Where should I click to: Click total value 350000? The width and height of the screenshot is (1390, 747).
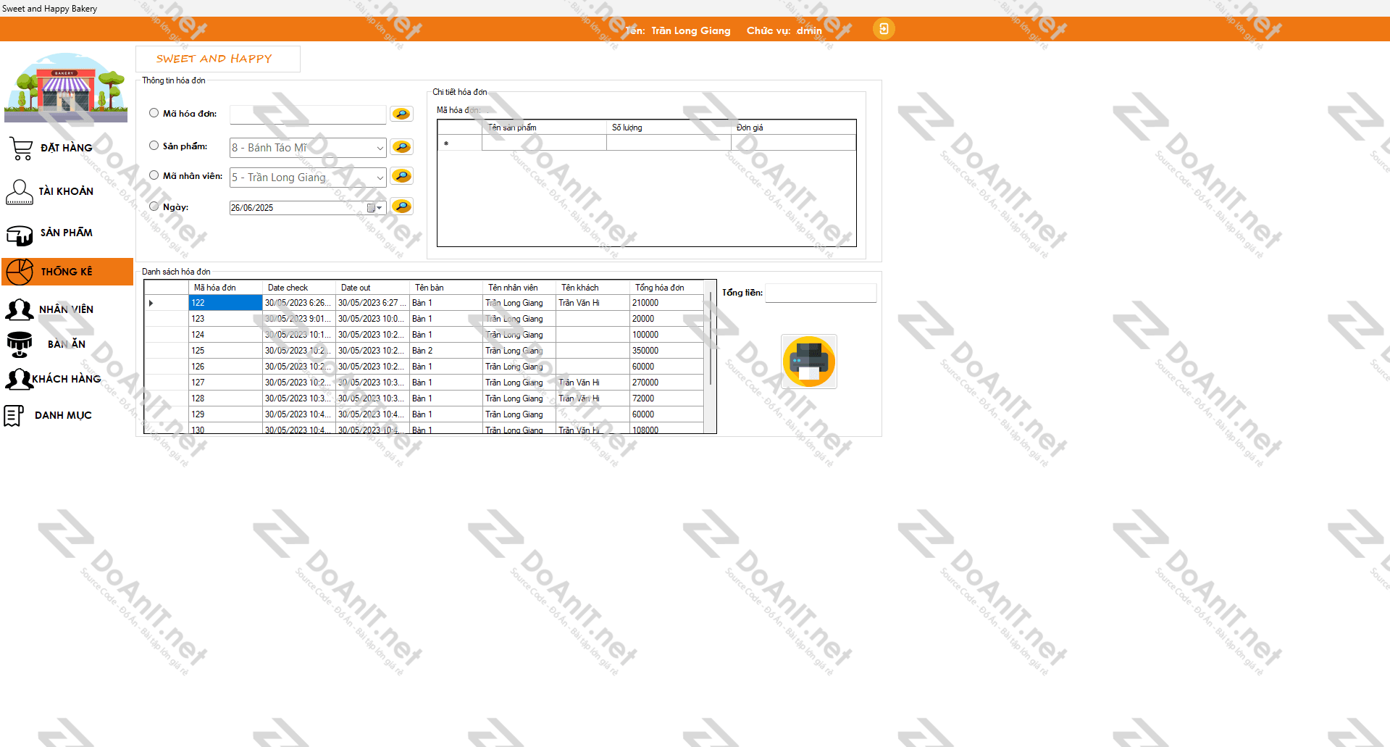[x=666, y=351]
